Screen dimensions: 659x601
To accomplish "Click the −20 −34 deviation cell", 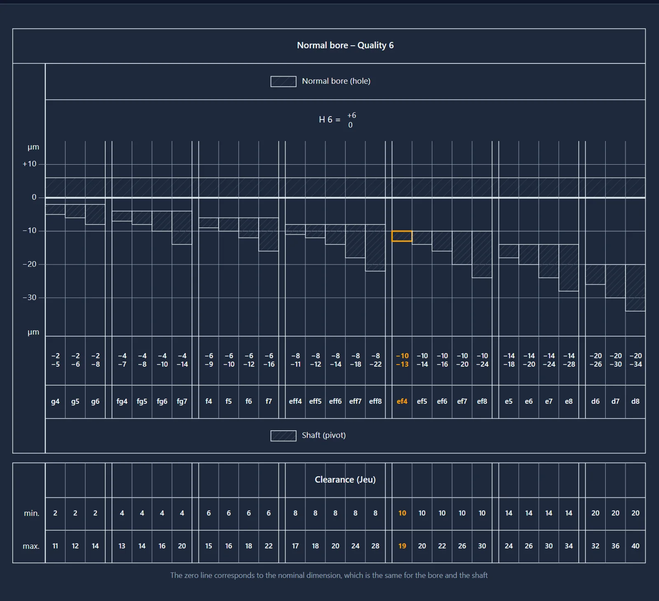I will click(636, 360).
